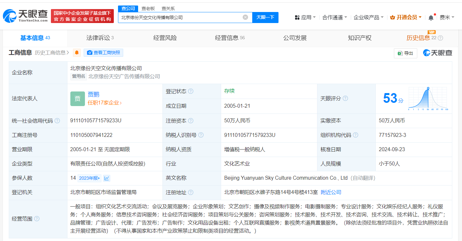
Task: Click the orange alert bell monitoring icon
Action: (77, 53)
